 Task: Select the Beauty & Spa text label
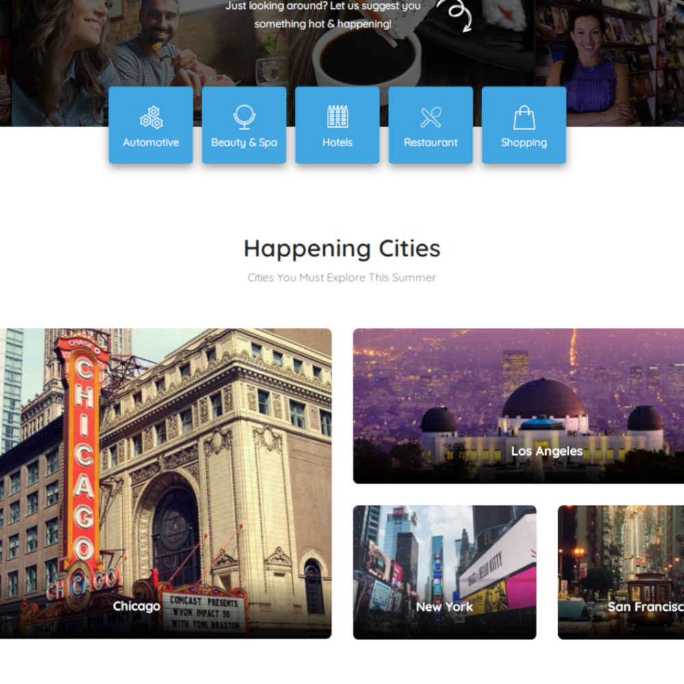244,142
